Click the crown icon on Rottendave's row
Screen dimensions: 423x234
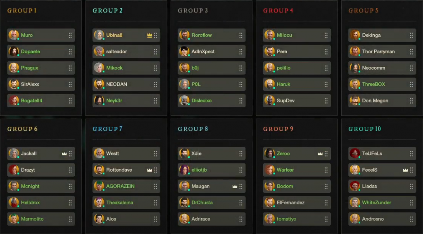click(150, 170)
